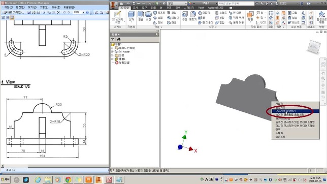The width and height of the screenshot is (327, 184).
Task: Expand the Create (작성) panel dropdown
Action: click(x=158, y=27)
